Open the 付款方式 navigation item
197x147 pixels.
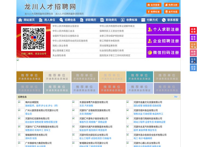pos(152,20)
